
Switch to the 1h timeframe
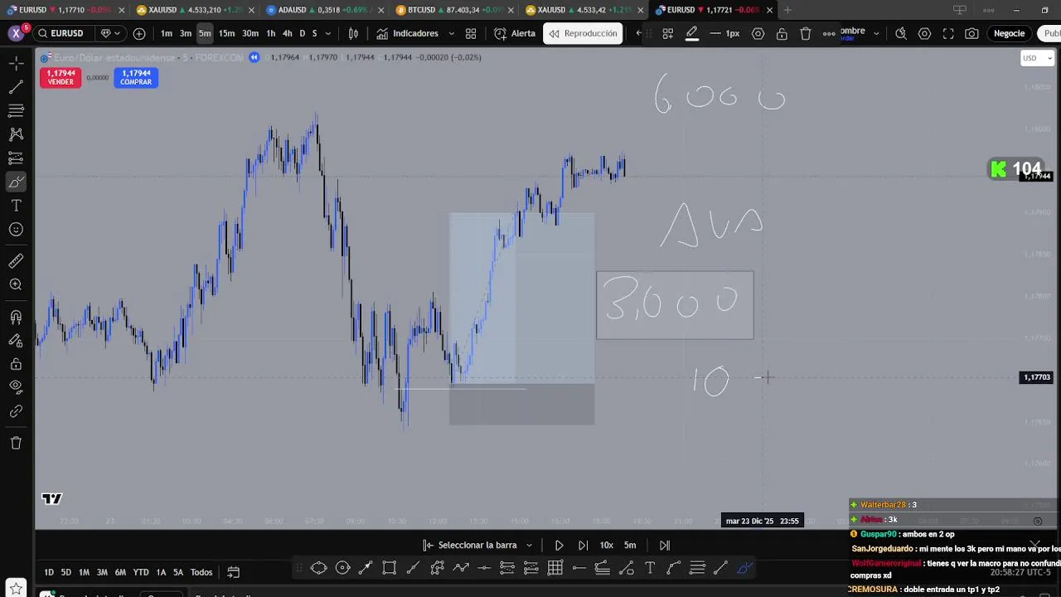point(270,33)
